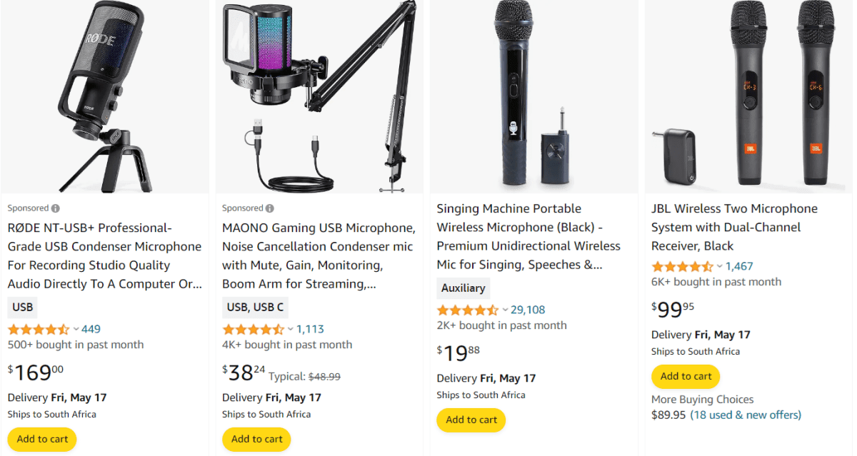Click the 1,467 reviews link on JBL listing
The image size is (857, 456).
(738, 265)
